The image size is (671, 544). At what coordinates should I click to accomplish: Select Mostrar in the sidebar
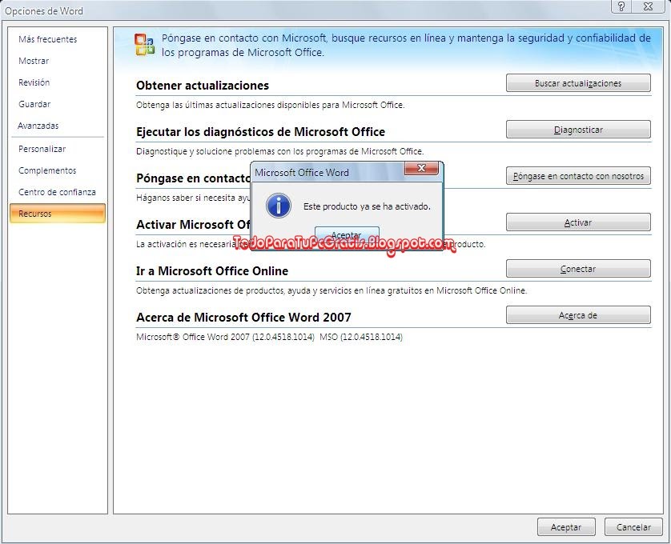[x=34, y=61]
